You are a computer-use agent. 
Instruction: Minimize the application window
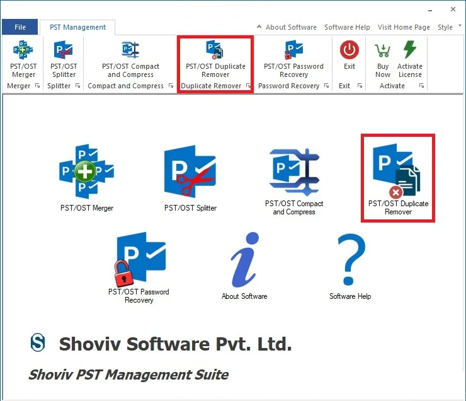click(x=430, y=10)
